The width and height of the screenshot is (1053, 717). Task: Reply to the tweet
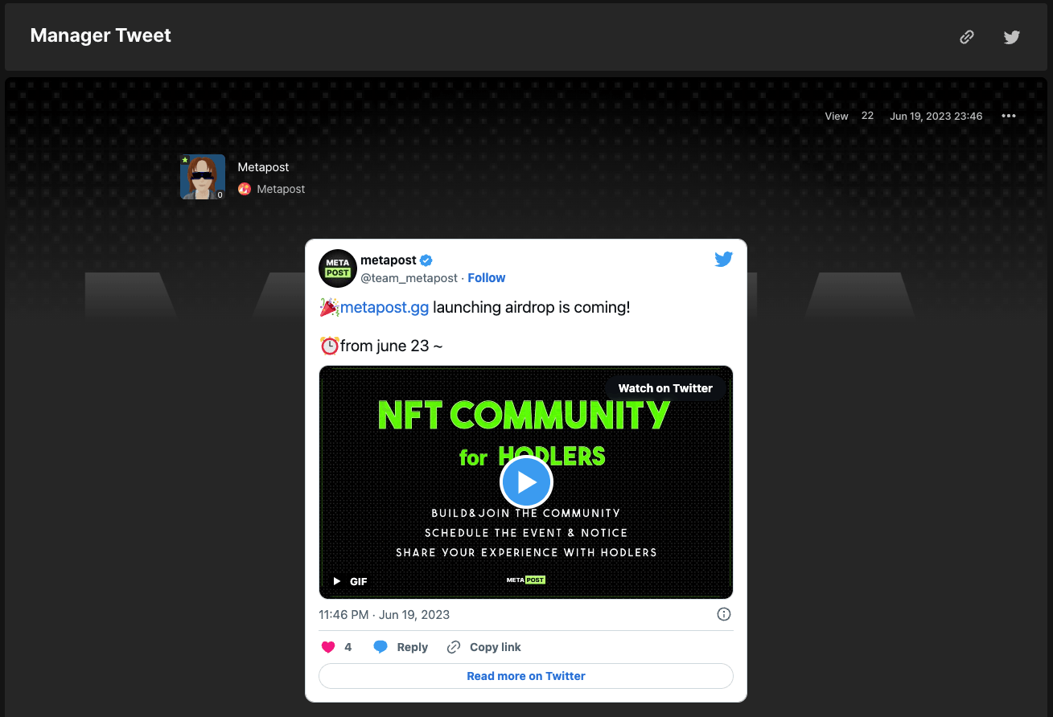pyautogui.click(x=401, y=647)
